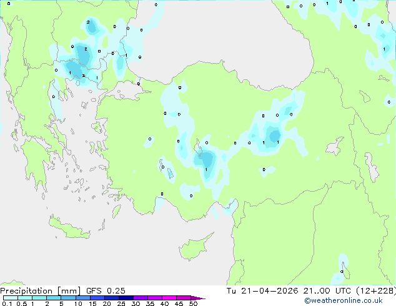396x306 pixels.
Task: Select the 45 to 50 mm legend swatch
Action: 184,298
